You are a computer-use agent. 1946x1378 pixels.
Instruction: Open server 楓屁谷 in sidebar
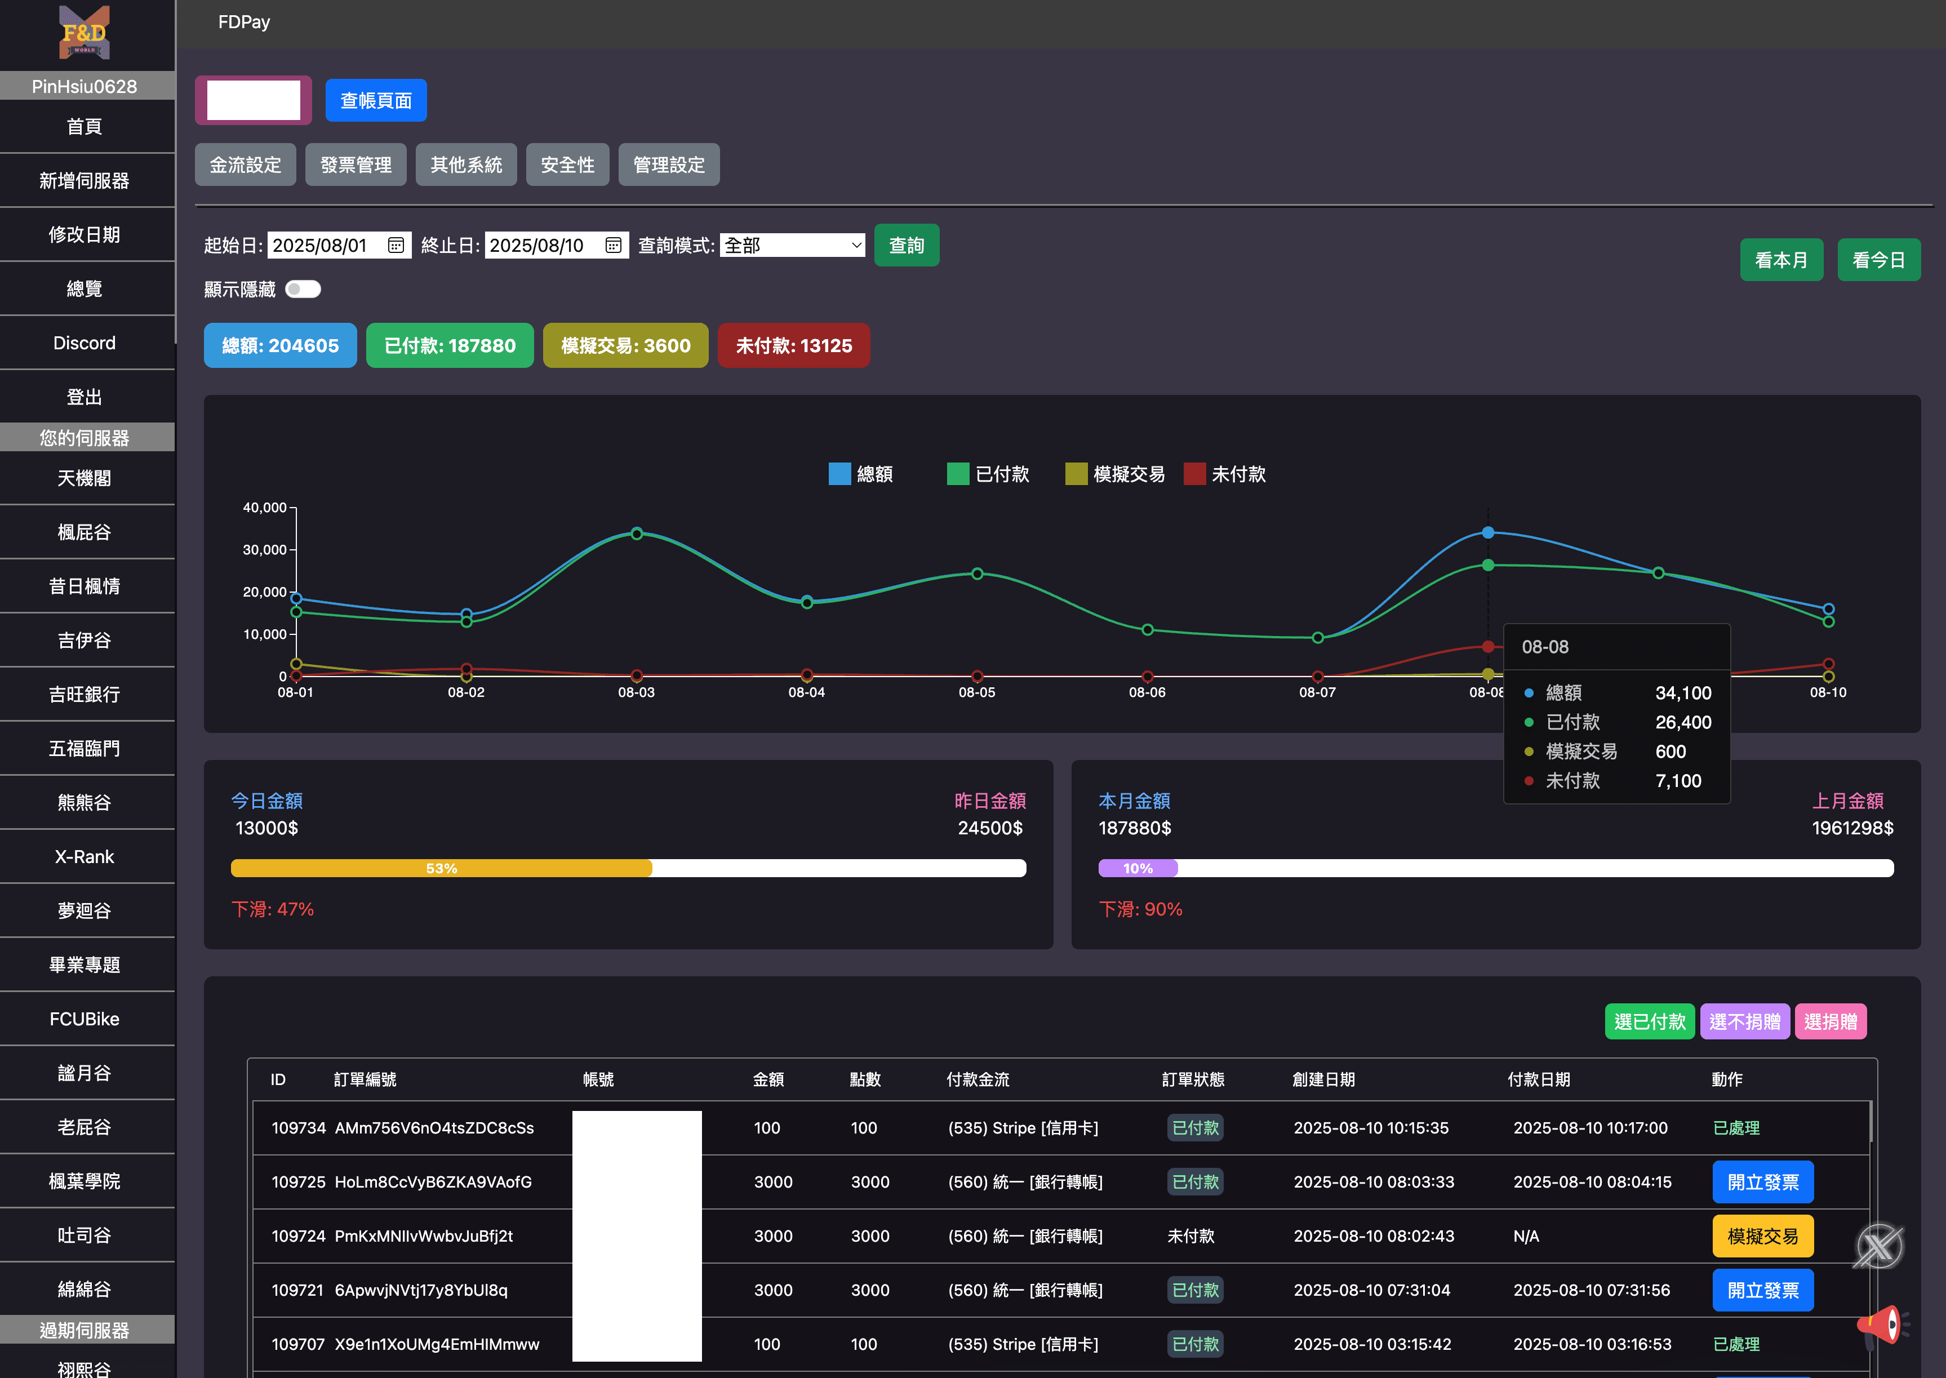point(84,532)
